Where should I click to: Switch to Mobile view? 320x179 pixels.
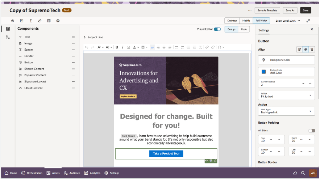click(246, 21)
